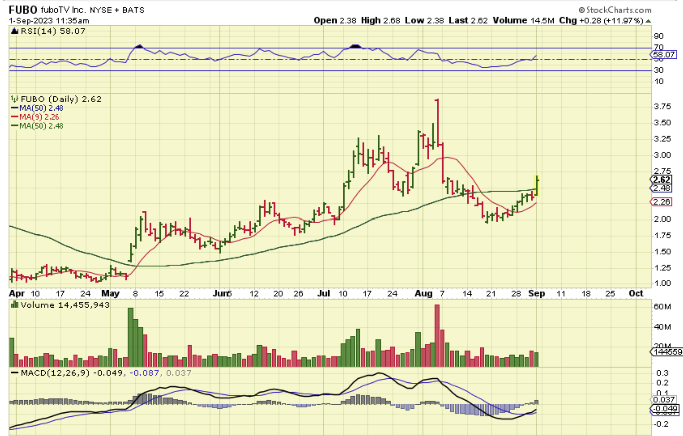The width and height of the screenshot is (683, 436).
Task: Click the FUBO (Daily) price bars icon
Action: pos(15,99)
